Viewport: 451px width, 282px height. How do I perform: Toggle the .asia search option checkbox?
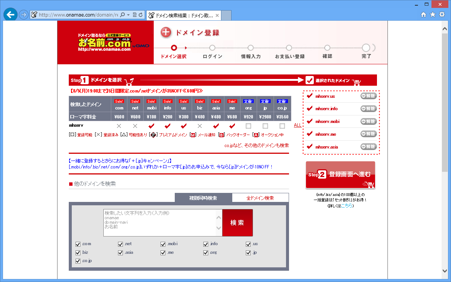[121, 253]
